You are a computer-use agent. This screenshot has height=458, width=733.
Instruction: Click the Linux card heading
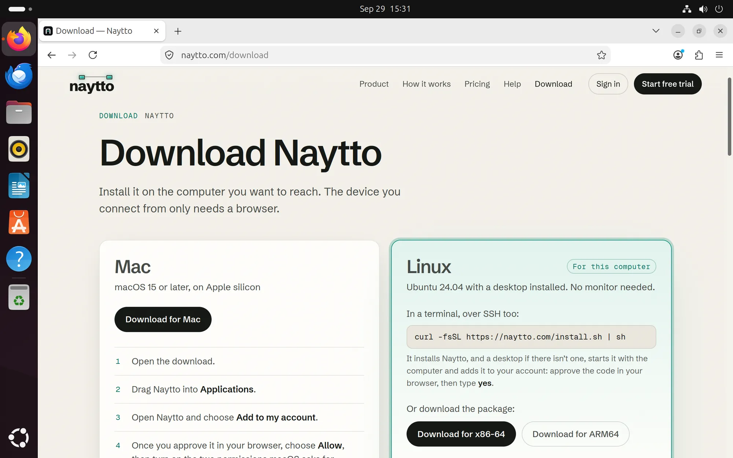[x=429, y=267]
